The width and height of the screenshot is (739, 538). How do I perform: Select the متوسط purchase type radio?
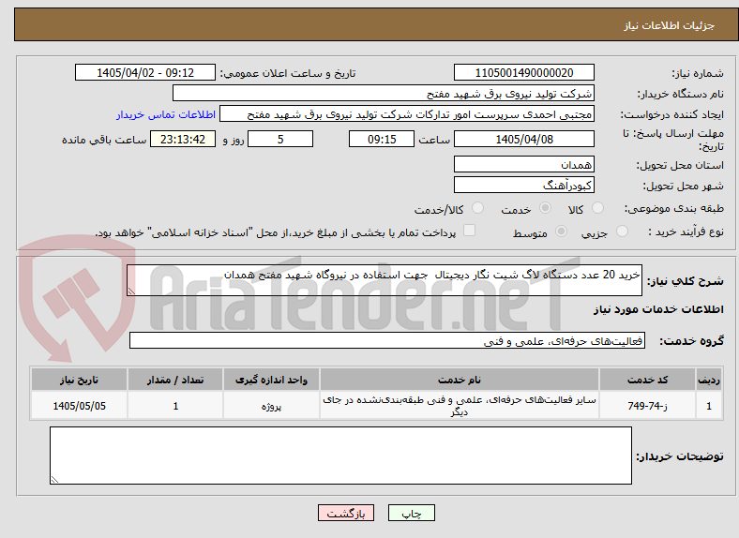561,231
